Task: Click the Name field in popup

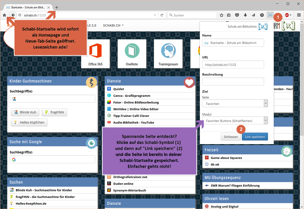Action: coord(233,43)
